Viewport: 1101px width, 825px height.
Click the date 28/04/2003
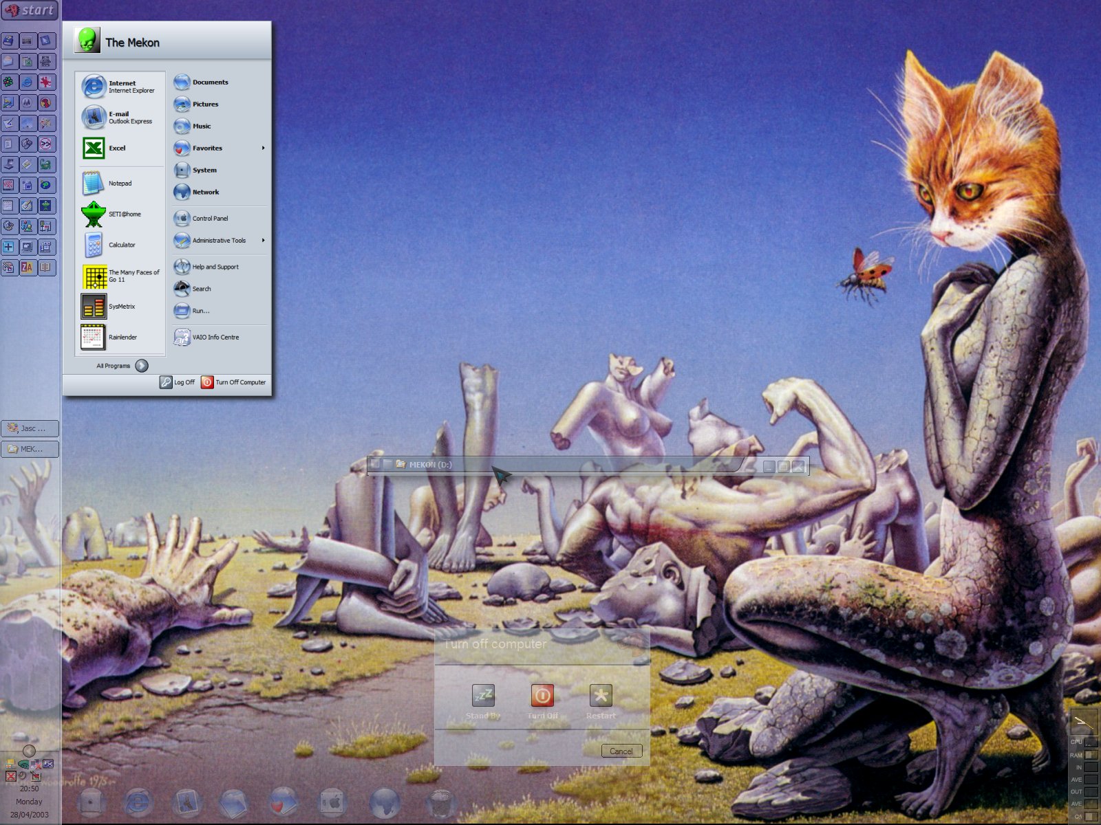point(29,815)
